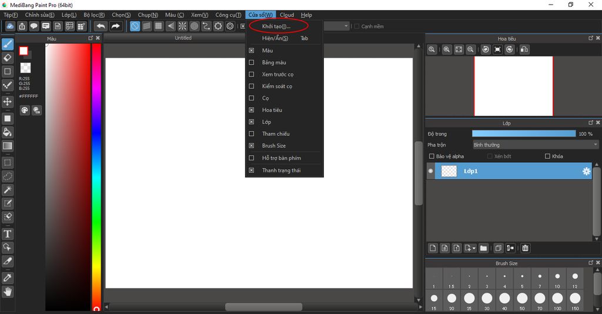Screen dimensions: 602x314
Task: Zoom in on the Navigator panel
Action: pos(447,49)
